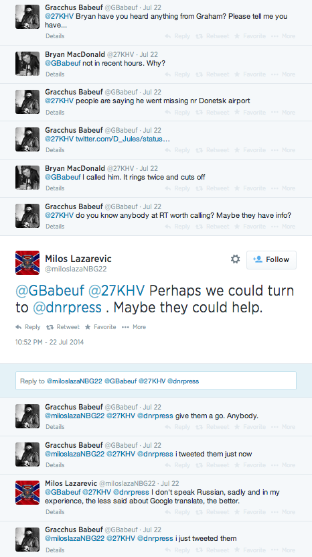Open the gear settings menu on Milos Lazarevic's tweet
Viewport: 312px width, 557px height.
[x=235, y=259]
